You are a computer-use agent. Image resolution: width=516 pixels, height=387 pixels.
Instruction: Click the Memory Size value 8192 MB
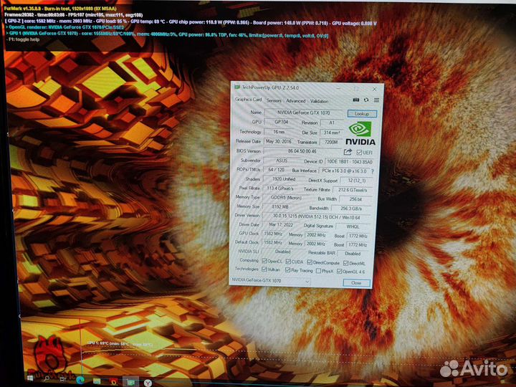point(280,206)
